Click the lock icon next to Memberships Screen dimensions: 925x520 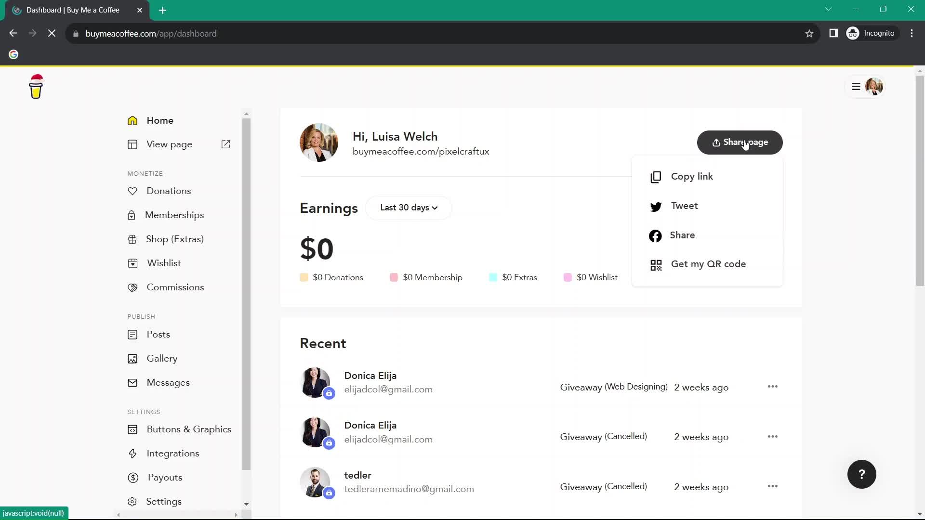(x=132, y=215)
